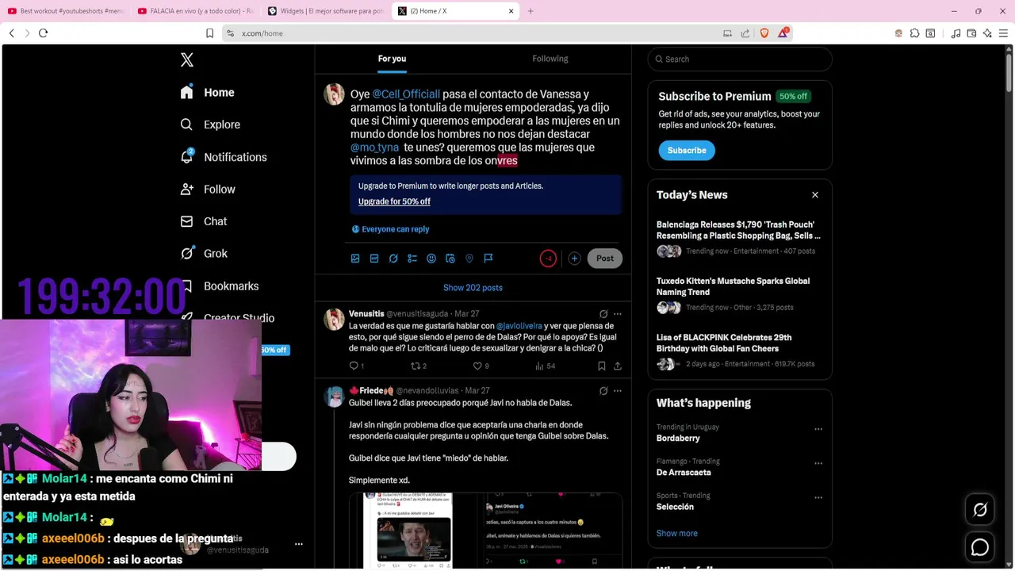Open more options for De Arrascaeta trend

coord(818,463)
